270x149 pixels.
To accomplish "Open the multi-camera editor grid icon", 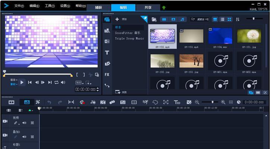I will 134,102.
